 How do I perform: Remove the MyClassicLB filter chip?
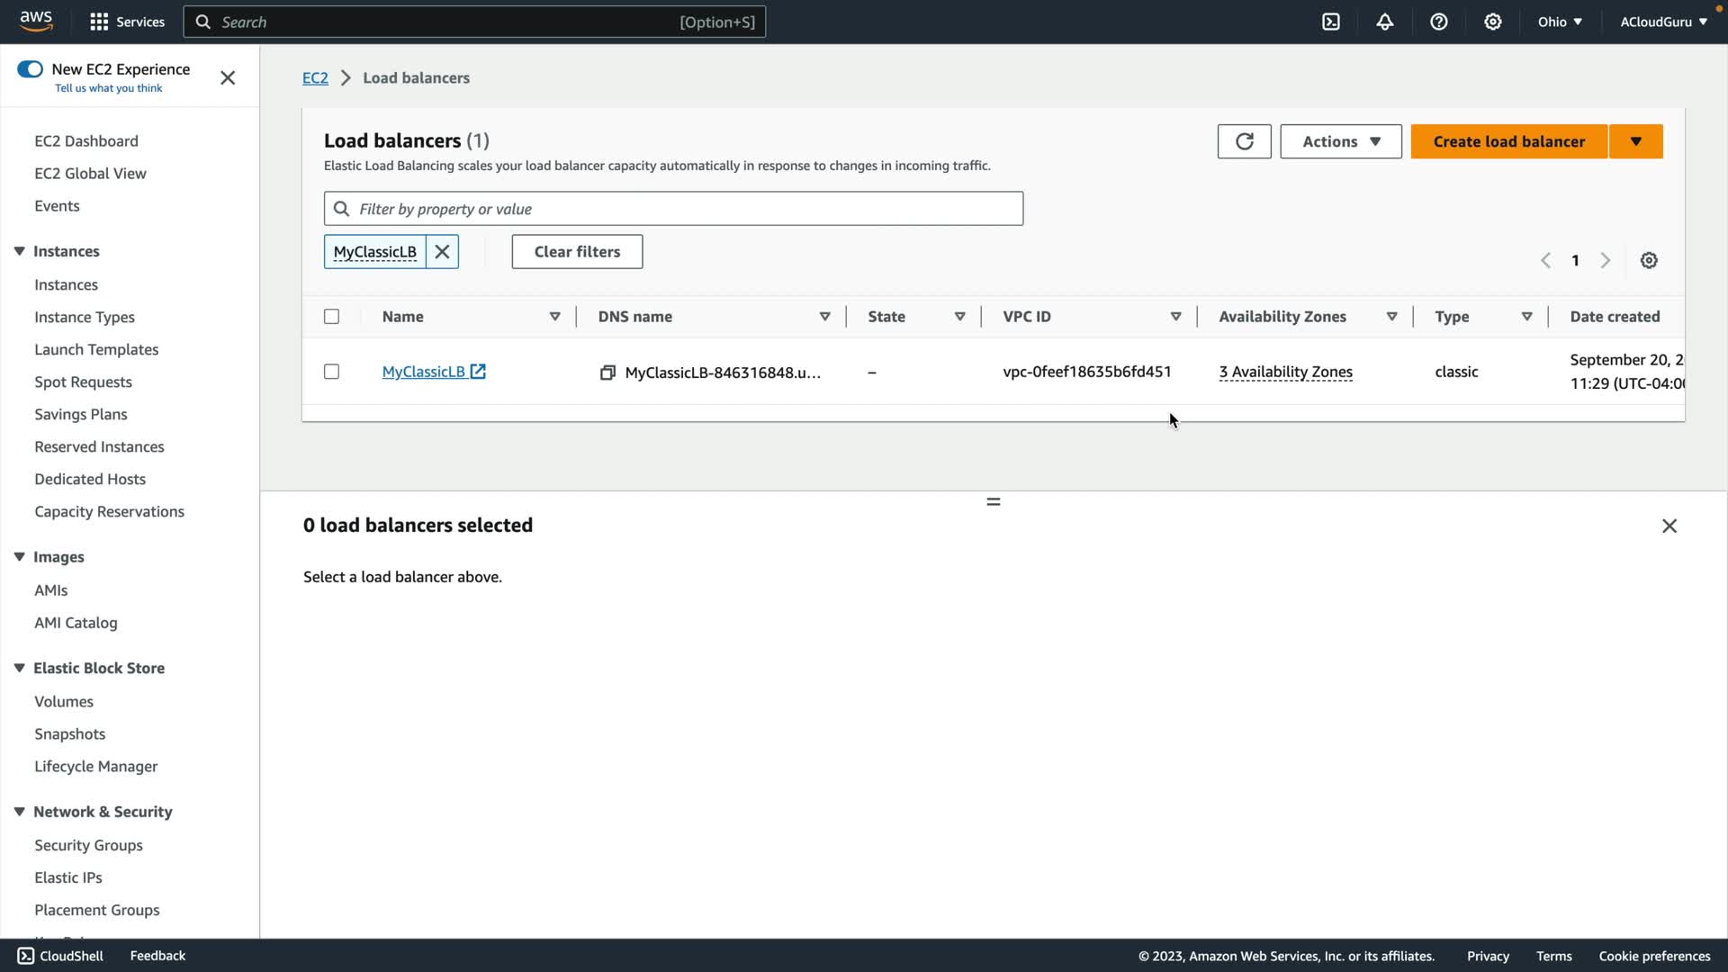[442, 252]
